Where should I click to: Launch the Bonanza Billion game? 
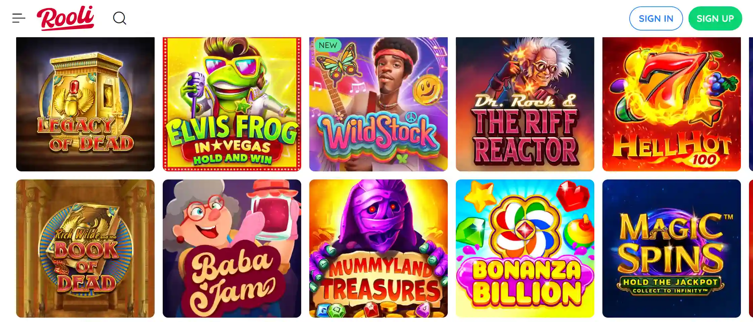(x=525, y=249)
